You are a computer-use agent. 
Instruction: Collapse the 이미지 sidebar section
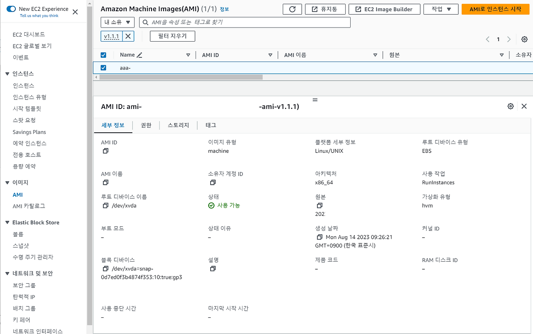tap(7, 183)
